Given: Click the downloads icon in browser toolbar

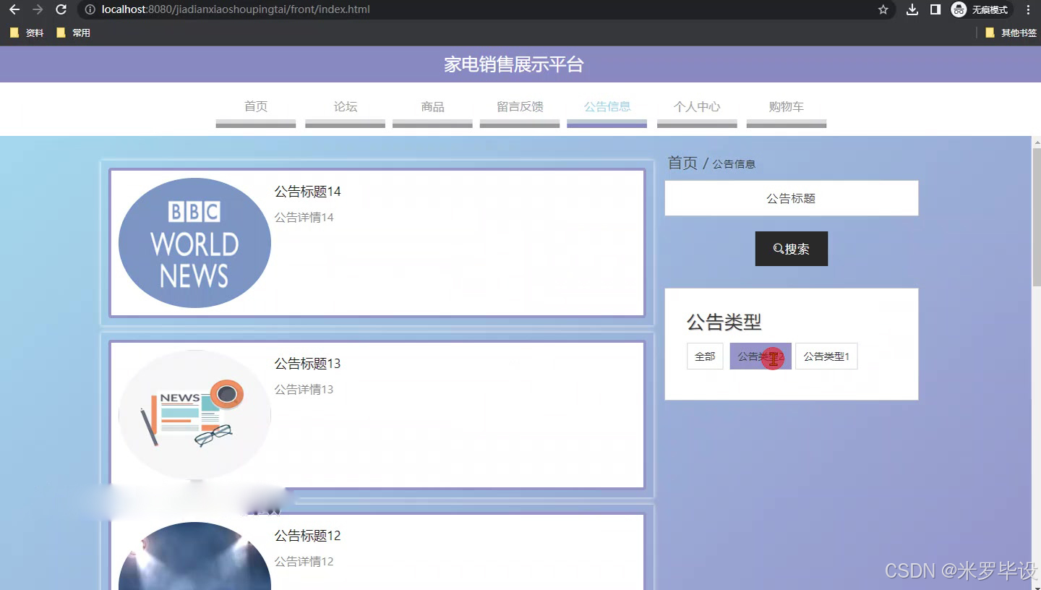Looking at the screenshot, I should coord(912,10).
